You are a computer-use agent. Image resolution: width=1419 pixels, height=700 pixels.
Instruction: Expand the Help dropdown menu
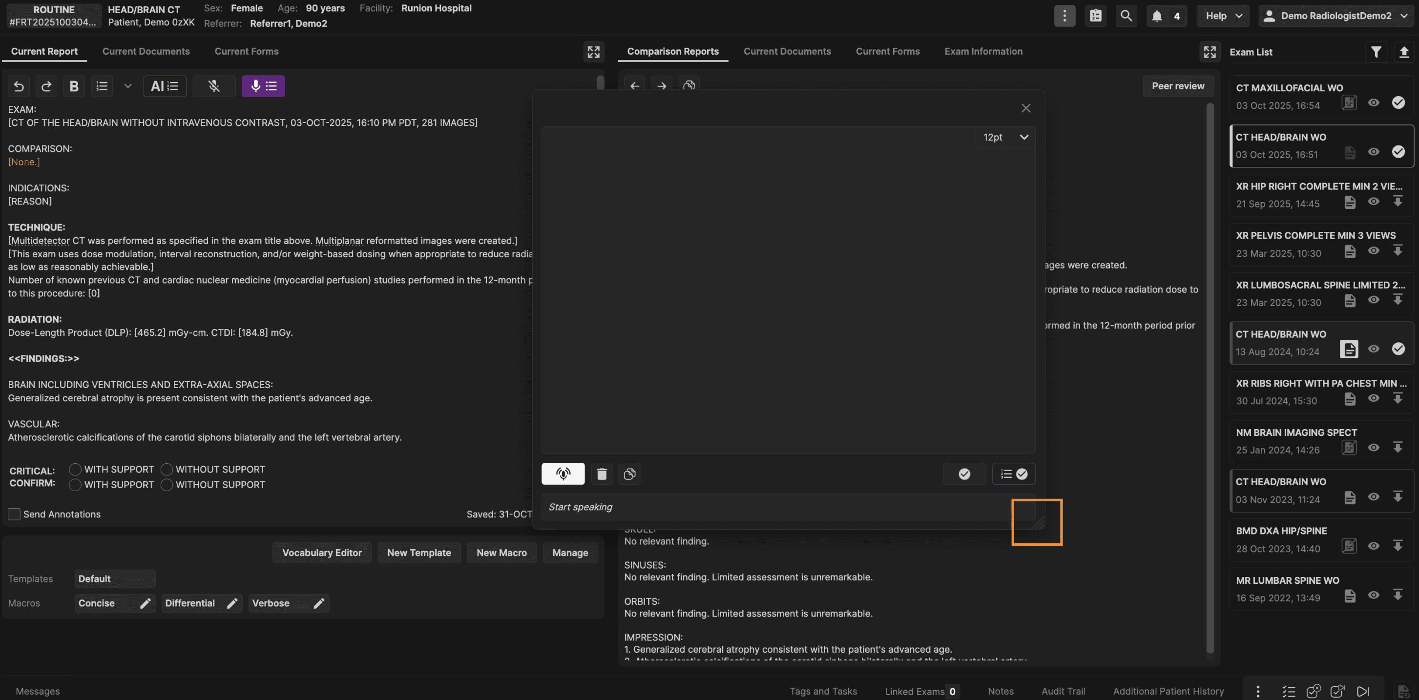1223,16
